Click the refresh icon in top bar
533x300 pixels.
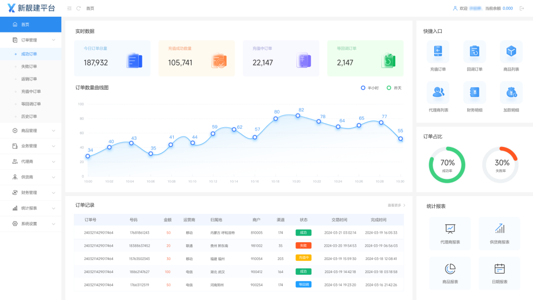79,9
